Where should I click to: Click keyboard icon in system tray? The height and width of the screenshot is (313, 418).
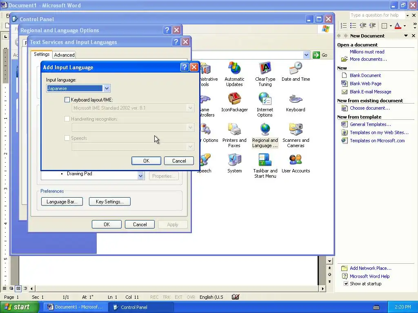tap(376, 307)
